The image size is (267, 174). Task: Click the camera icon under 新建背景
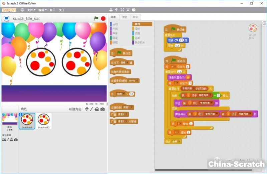coord(16,140)
